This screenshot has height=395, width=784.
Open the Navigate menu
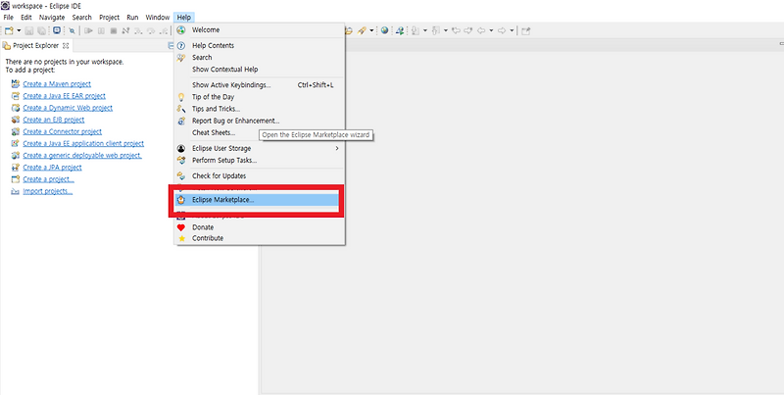pos(52,17)
